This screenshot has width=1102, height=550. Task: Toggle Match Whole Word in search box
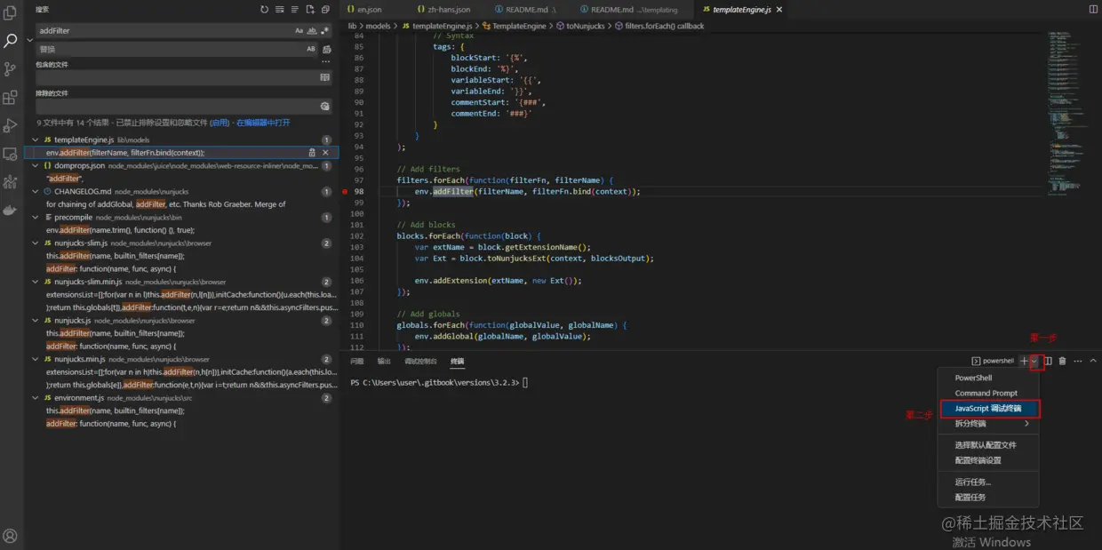tap(312, 30)
